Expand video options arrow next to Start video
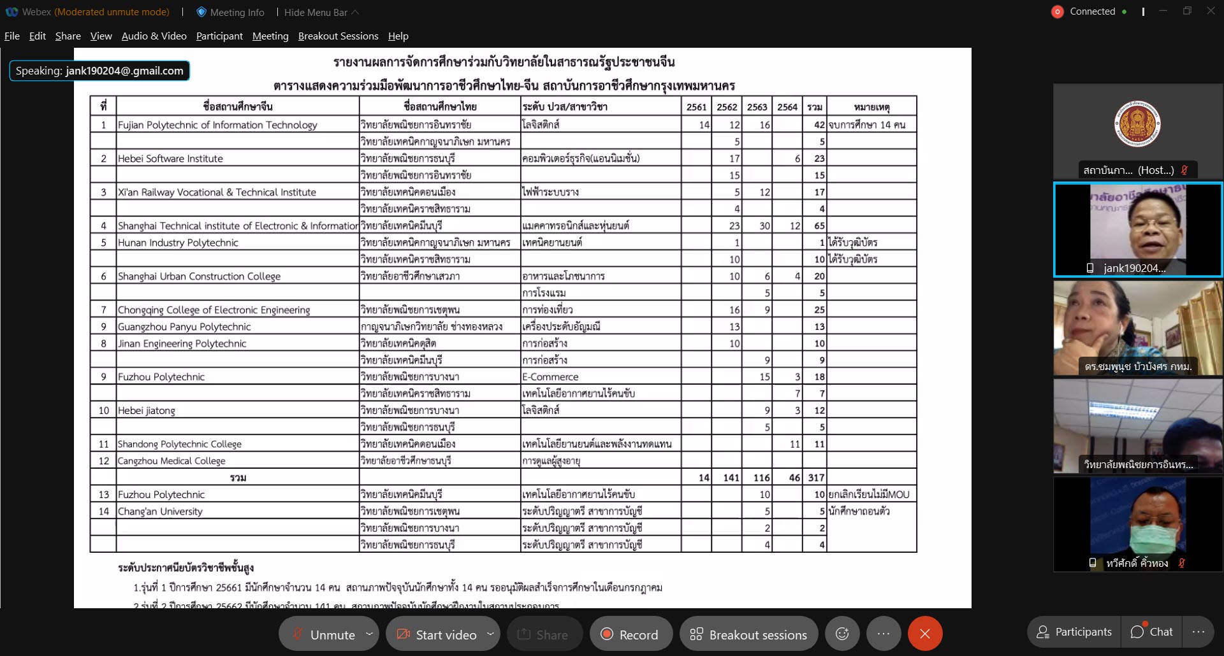 (x=490, y=634)
